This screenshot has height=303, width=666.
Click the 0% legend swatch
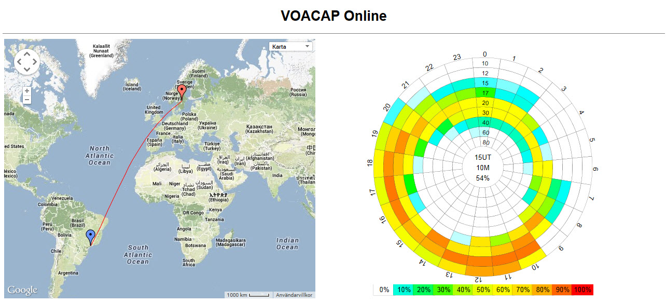tap(384, 290)
